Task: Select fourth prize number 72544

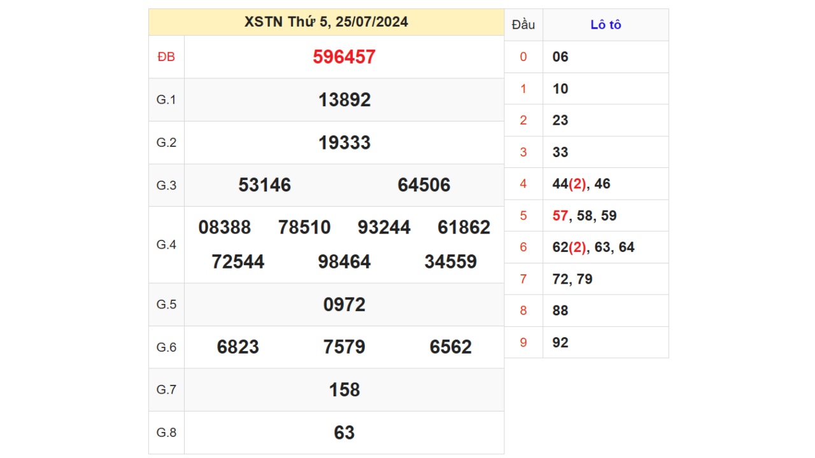Action: [x=237, y=261]
